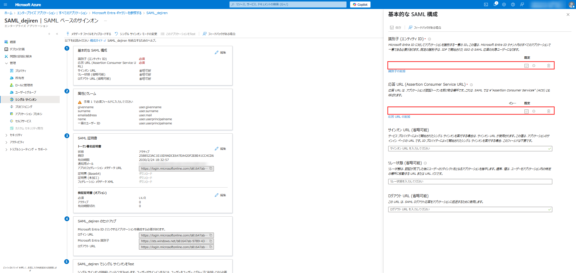
Task: Open portal settings gear
Action: [x=504, y=4]
